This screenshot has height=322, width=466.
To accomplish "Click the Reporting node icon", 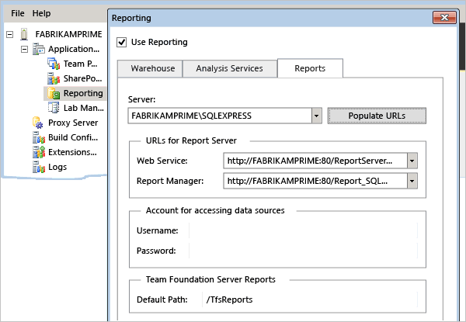I will [53, 94].
